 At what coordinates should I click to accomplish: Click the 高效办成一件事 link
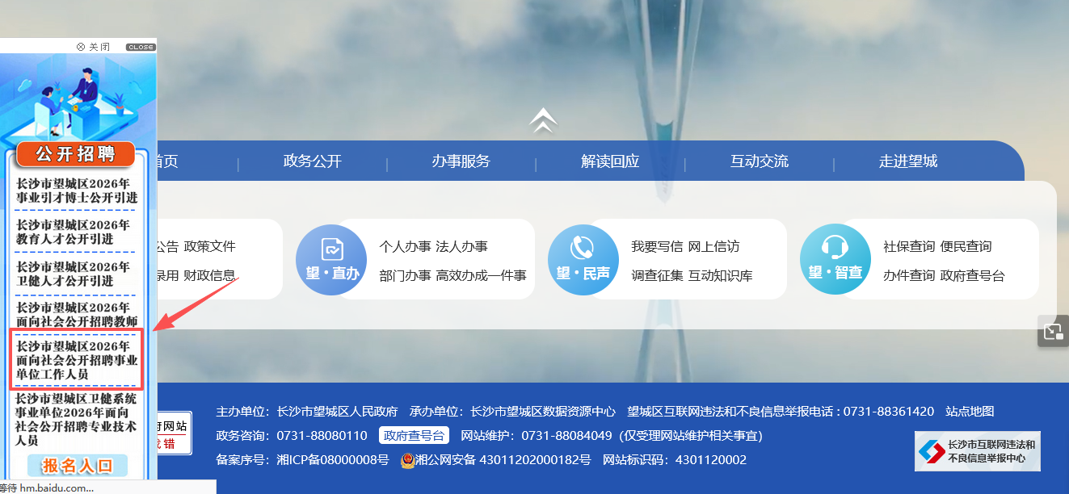pos(482,275)
